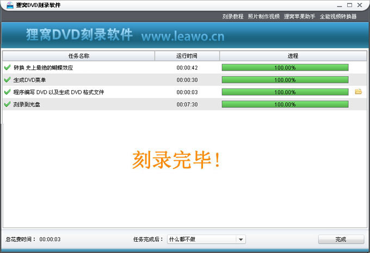Open the 刻录教程 link
Image resolution: width=370 pixels, height=253 pixels.
(x=233, y=16)
